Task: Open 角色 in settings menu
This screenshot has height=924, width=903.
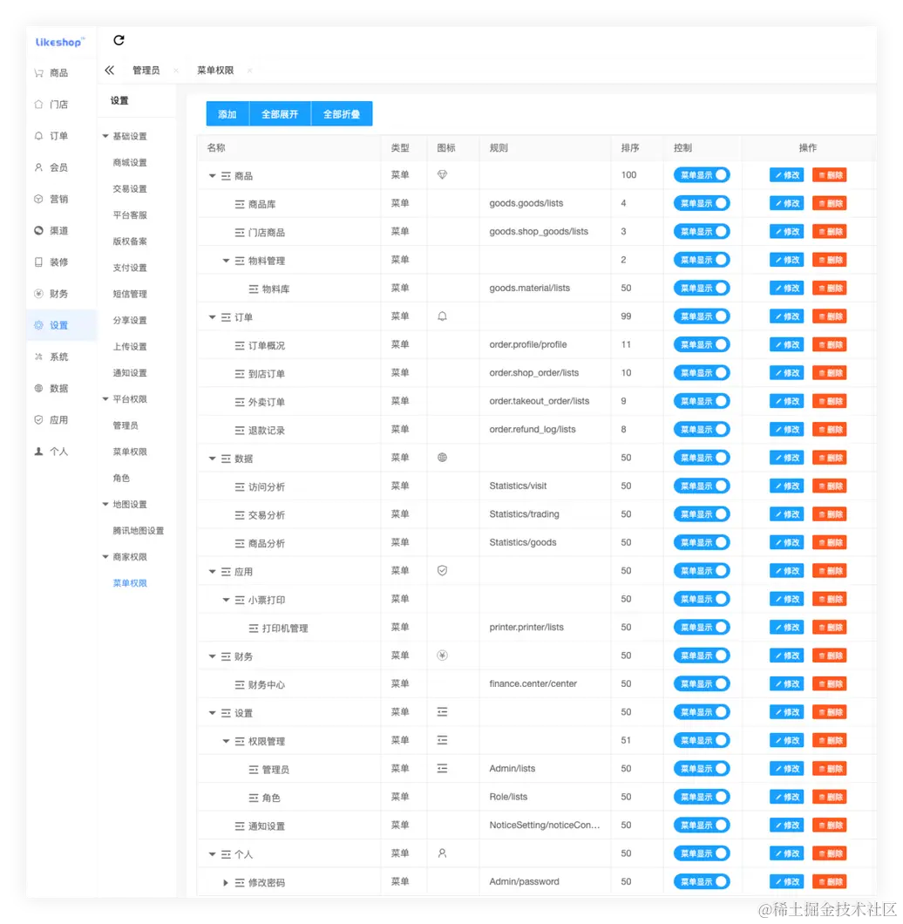Action: pos(121,478)
